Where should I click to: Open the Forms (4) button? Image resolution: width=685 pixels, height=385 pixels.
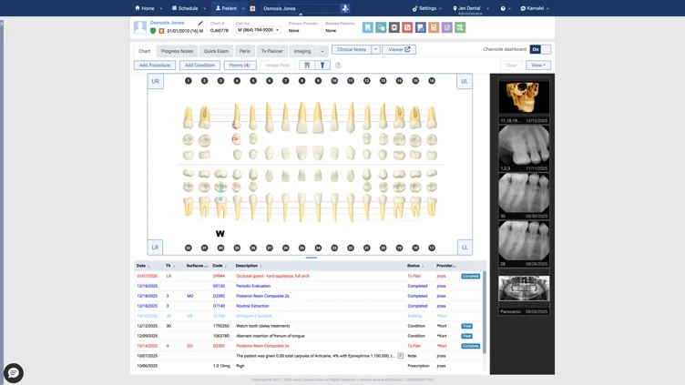tap(240, 66)
